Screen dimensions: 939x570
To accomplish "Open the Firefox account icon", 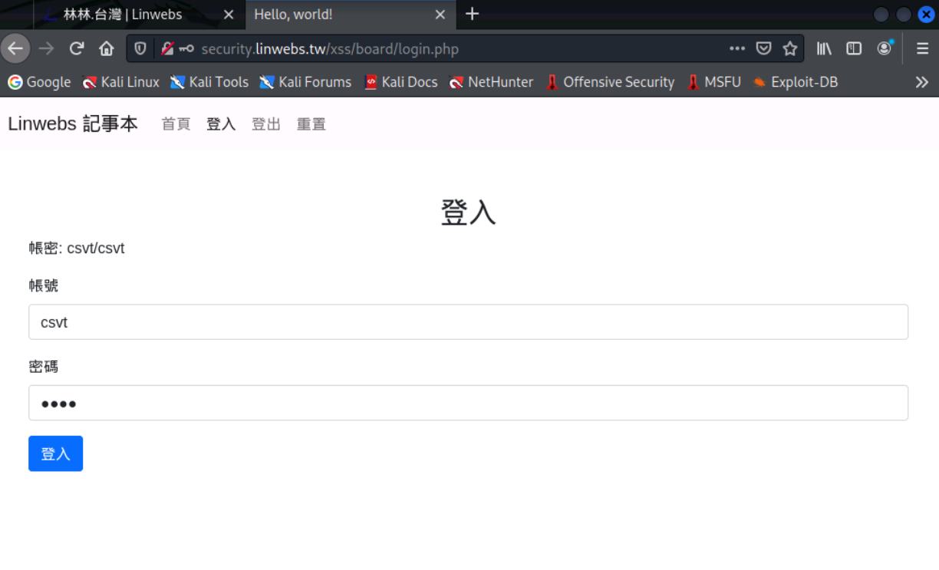I will 885,48.
